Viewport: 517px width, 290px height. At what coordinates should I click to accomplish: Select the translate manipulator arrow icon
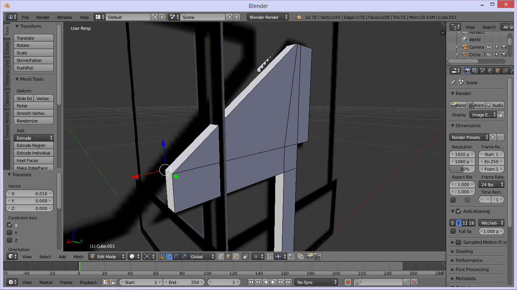point(169,256)
